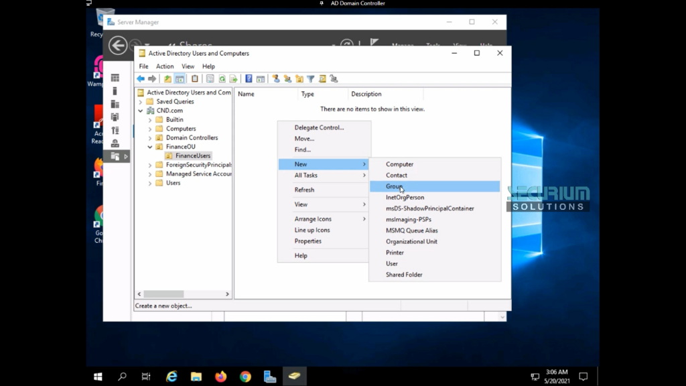Open the notification center icon
686x386 pixels.
click(x=584, y=377)
